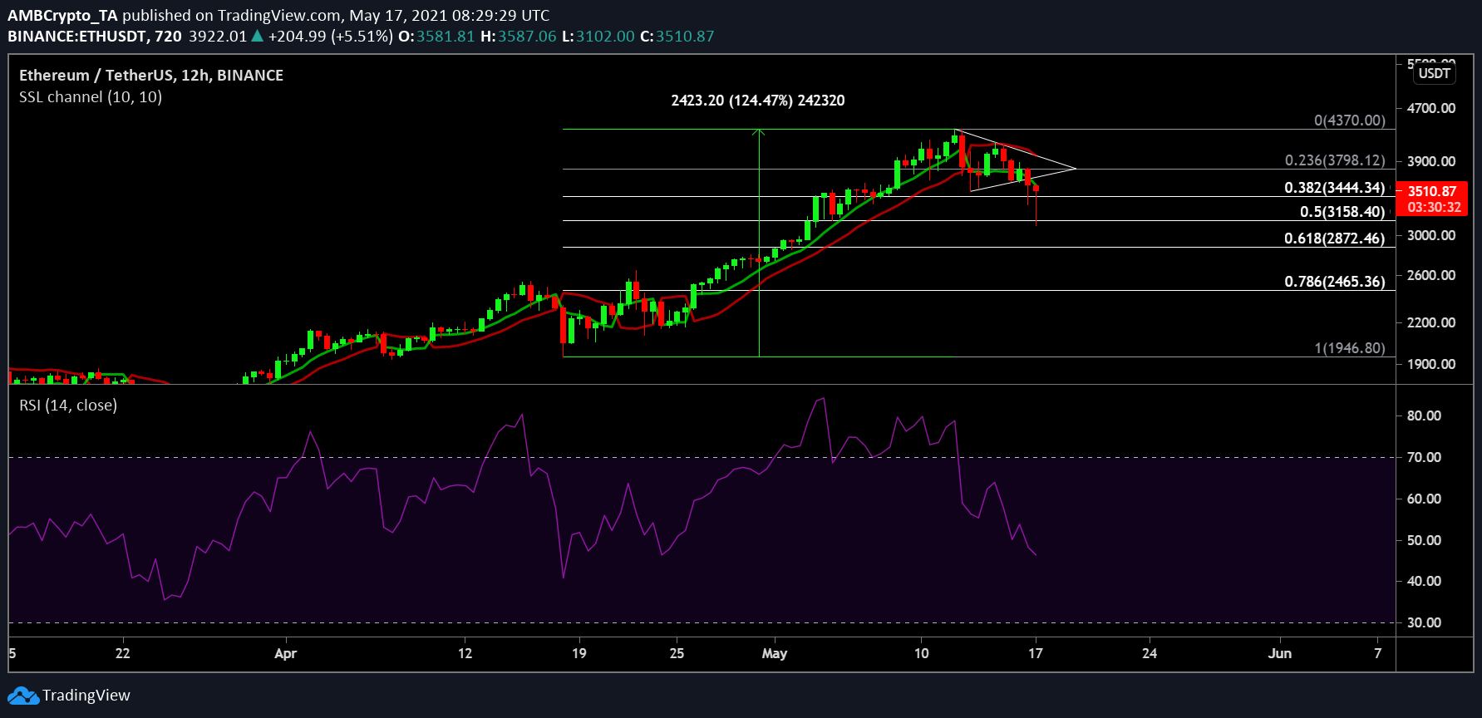The height and width of the screenshot is (718, 1482).
Task: Click the 0.236(3798.12) Fibonacci level label
Action: (1335, 160)
